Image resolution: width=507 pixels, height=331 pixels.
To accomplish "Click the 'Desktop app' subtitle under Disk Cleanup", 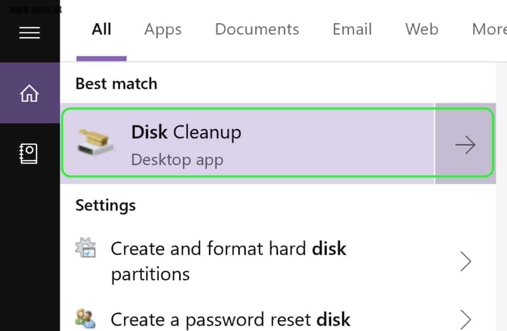I will (x=177, y=160).
